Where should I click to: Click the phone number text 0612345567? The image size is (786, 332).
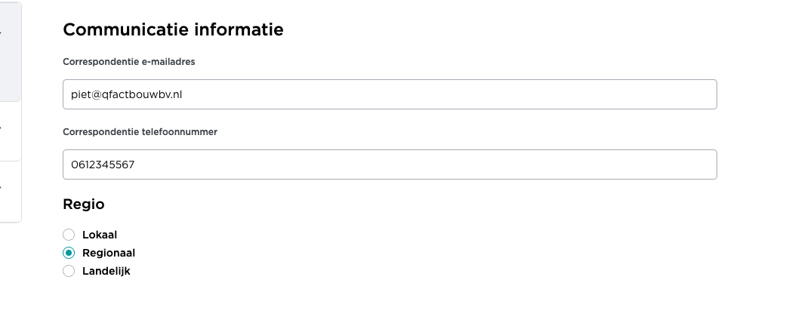[103, 164]
